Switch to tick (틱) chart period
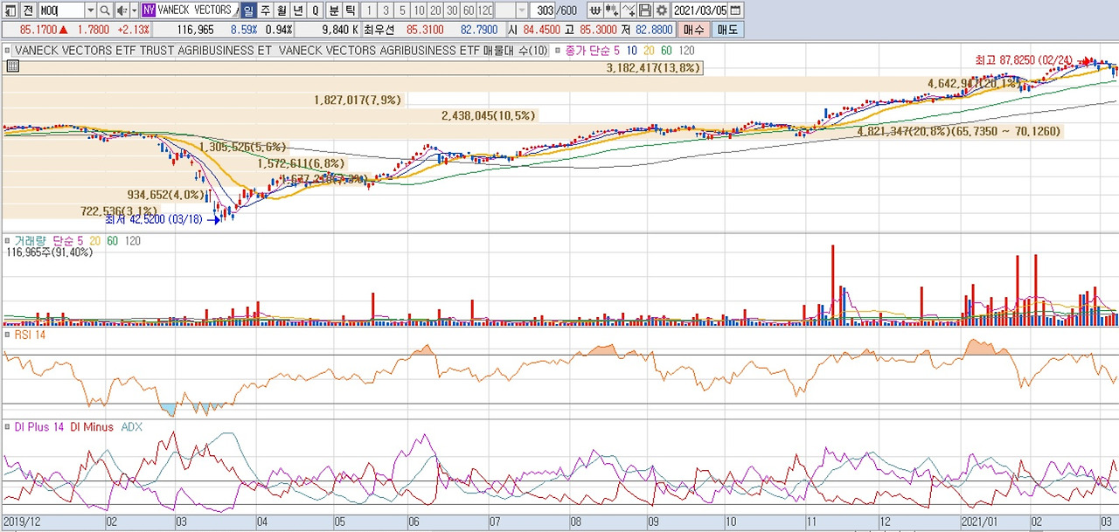This screenshot has height=532, width=1119. pos(350,10)
